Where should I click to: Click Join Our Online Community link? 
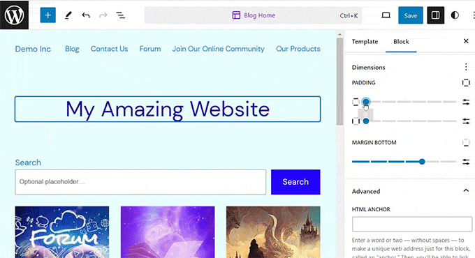pyautogui.click(x=218, y=49)
